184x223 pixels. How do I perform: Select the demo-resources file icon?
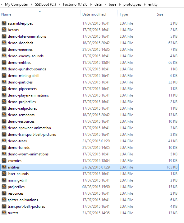tap(4, 121)
